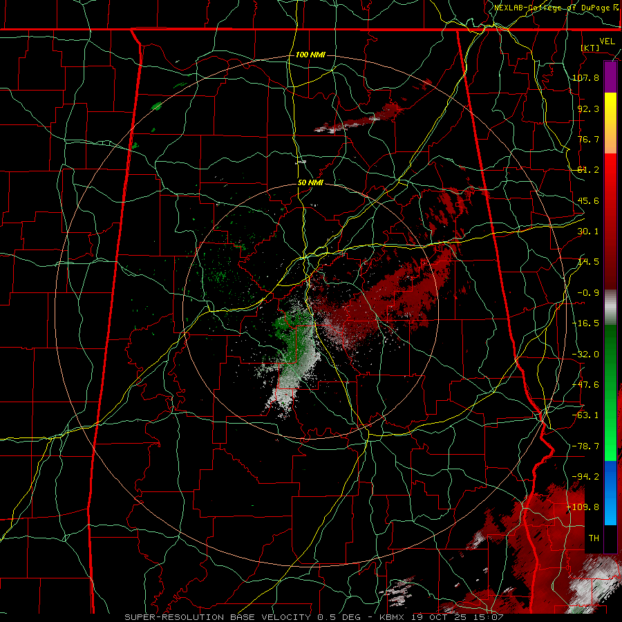Viewport: 622px width, 622px height.
Task: Select the -0.9 legend value
Action: 588,293
